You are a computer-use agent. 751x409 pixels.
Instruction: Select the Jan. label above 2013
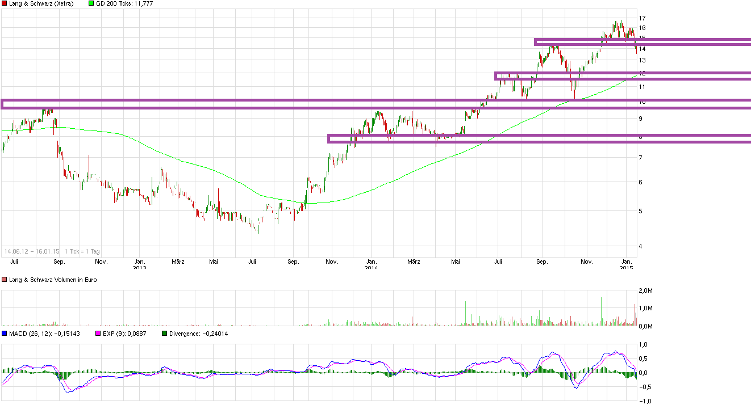140,262
